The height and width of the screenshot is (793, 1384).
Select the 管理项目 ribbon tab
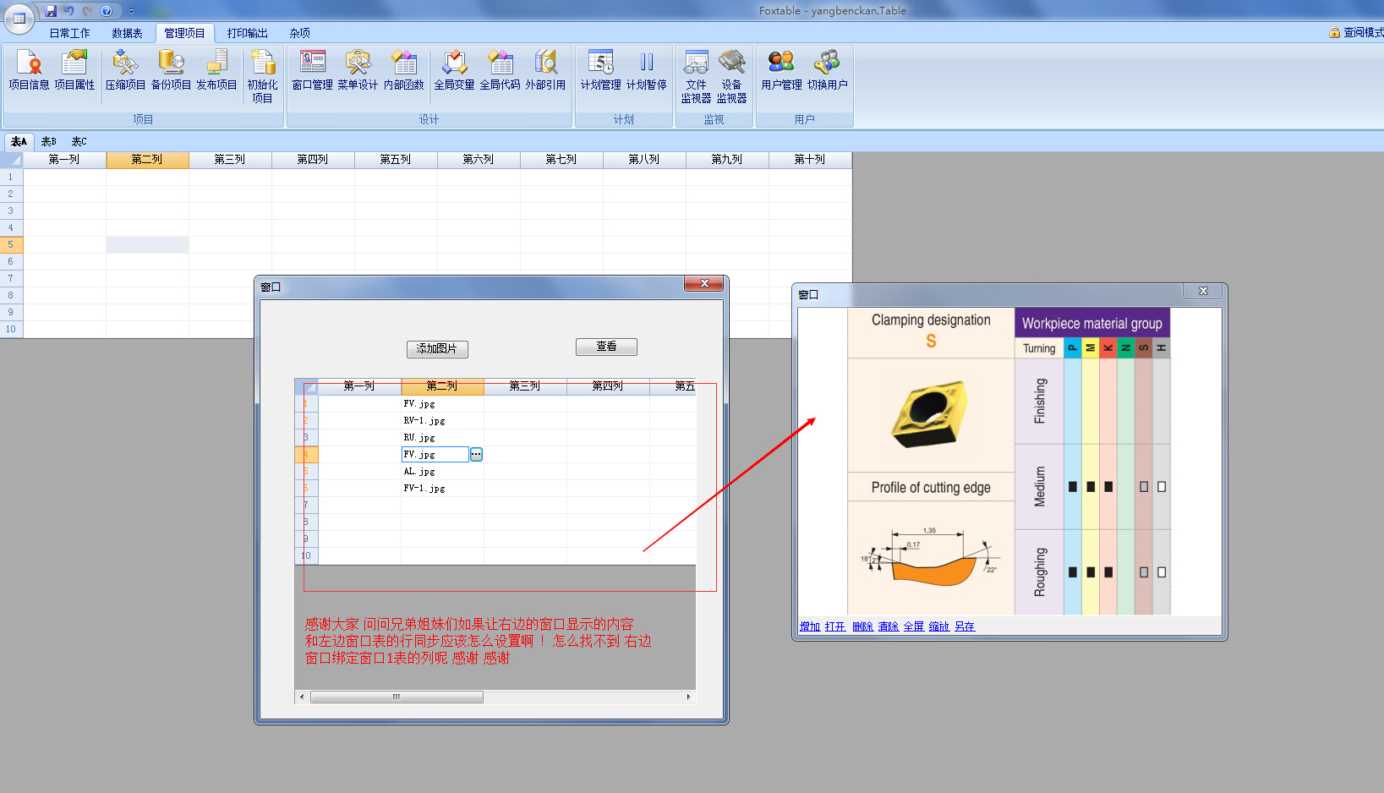pos(184,33)
